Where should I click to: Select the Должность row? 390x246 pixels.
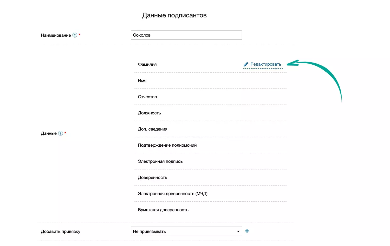[x=149, y=113]
